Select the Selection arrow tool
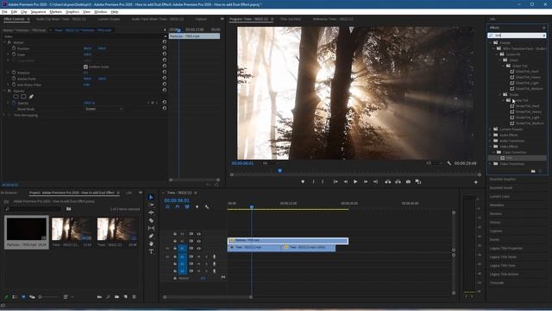This screenshot has width=552, height=311. [x=151, y=197]
